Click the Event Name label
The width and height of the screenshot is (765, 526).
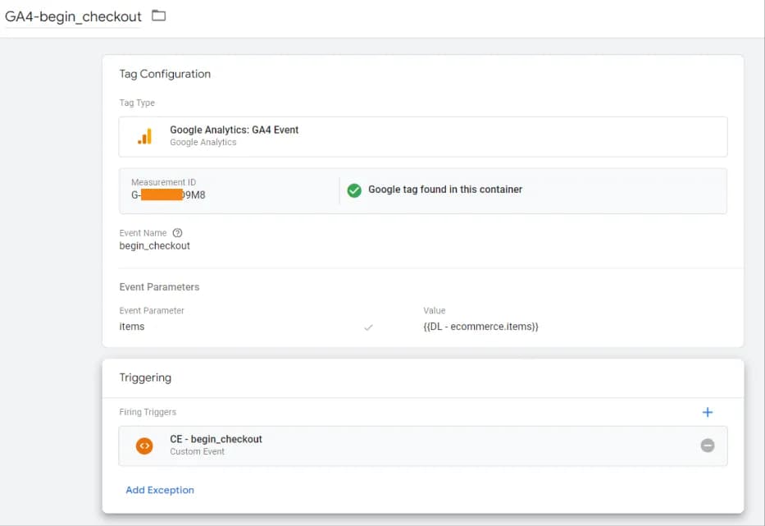[143, 233]
